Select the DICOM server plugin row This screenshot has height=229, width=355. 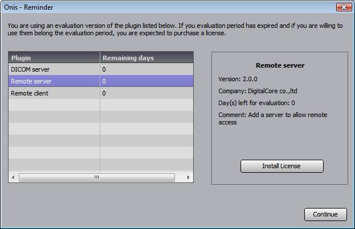click(101, 69)
